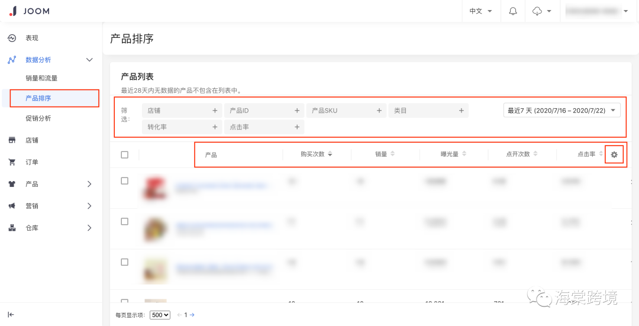Click the 营销 megaphone icon
Screen dimensions: 639x326
pos(12,206)
